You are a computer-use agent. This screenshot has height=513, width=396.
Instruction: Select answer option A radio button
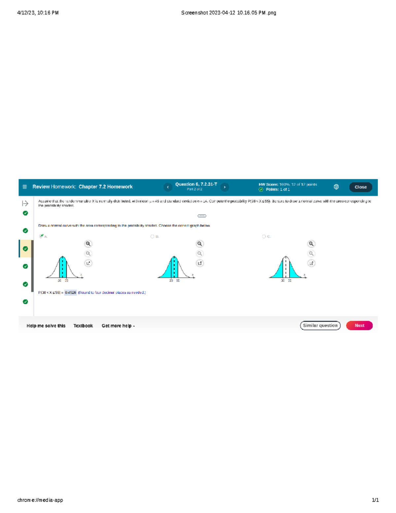tap(41, 236)
